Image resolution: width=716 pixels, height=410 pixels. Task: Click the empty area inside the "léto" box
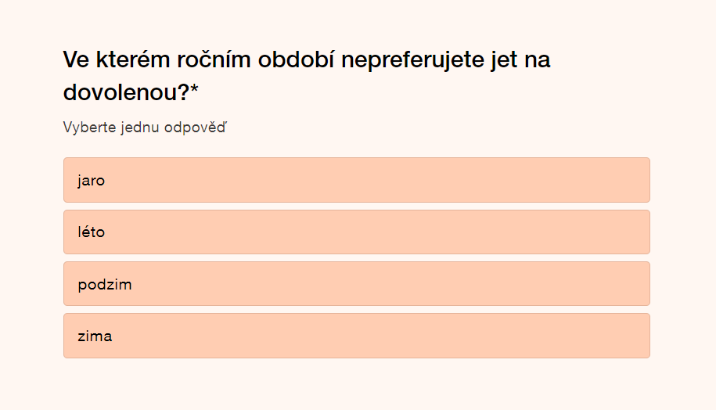click(x=391, y=232)
